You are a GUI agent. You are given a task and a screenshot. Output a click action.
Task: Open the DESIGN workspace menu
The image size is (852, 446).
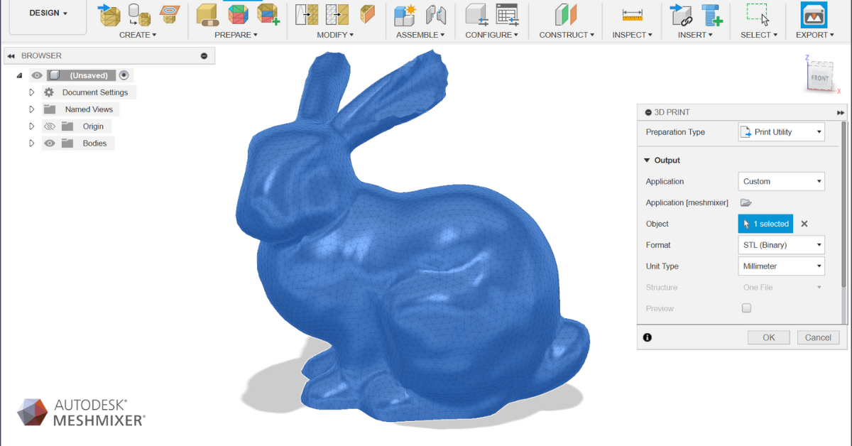[47, 12]
